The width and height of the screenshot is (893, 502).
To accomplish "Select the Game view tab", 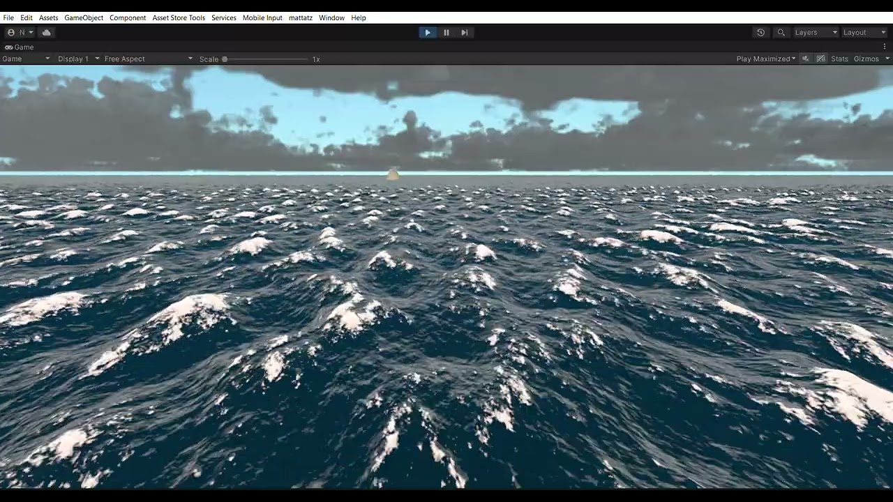I will (20, 47).
